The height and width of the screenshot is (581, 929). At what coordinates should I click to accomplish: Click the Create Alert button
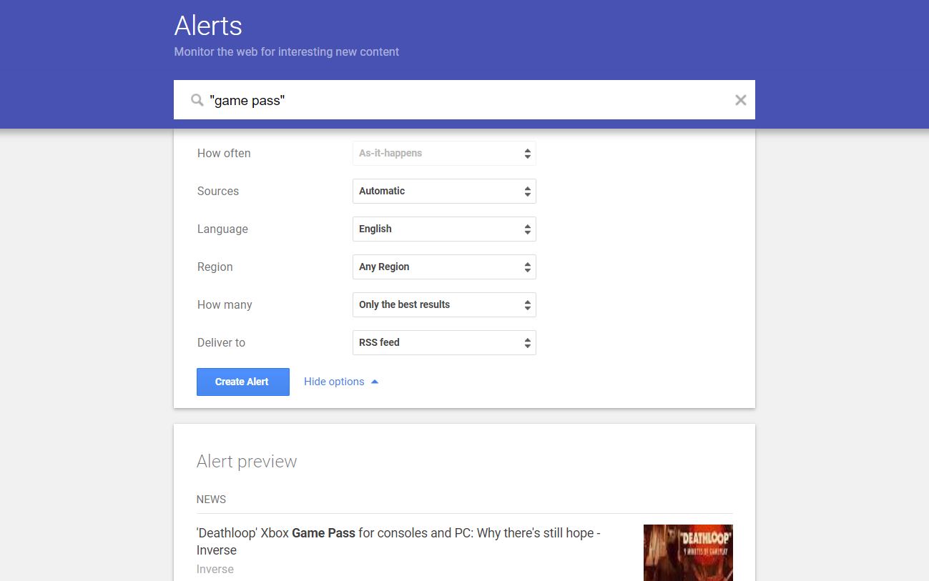pos(243,382)
